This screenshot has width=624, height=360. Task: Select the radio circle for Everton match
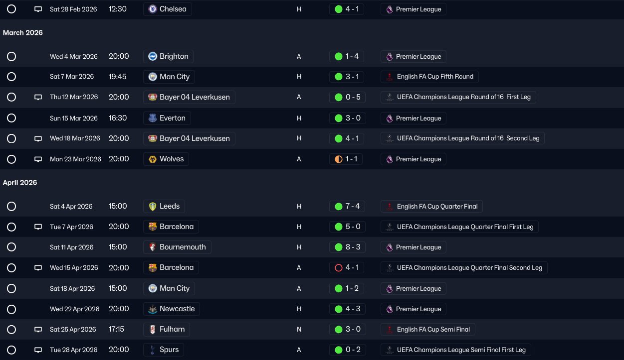tap(11, 118)
